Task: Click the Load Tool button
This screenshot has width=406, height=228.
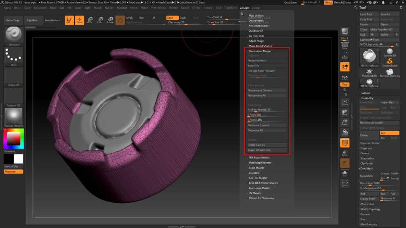Action: (369, 14)
